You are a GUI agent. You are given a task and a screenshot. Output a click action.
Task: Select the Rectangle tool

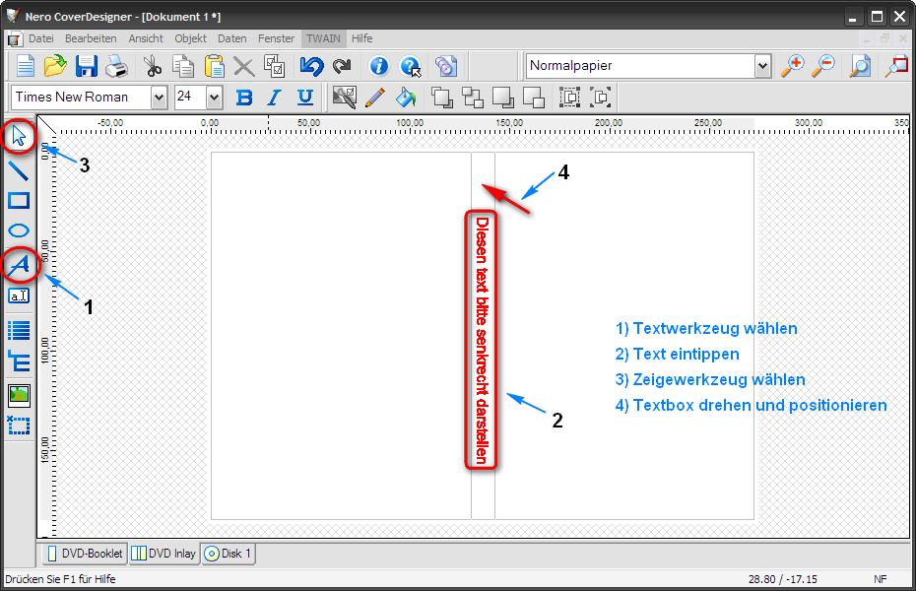click(x=19, y=200)
